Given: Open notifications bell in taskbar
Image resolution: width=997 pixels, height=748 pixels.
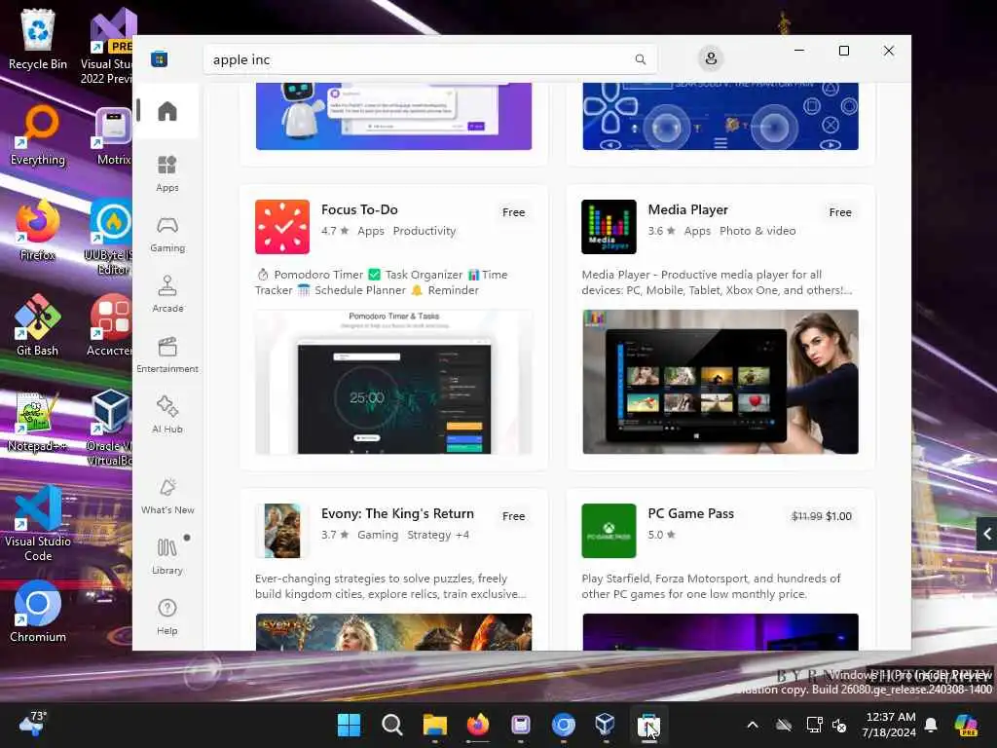Looking at the screenshot, I should [x=931, y=725].
